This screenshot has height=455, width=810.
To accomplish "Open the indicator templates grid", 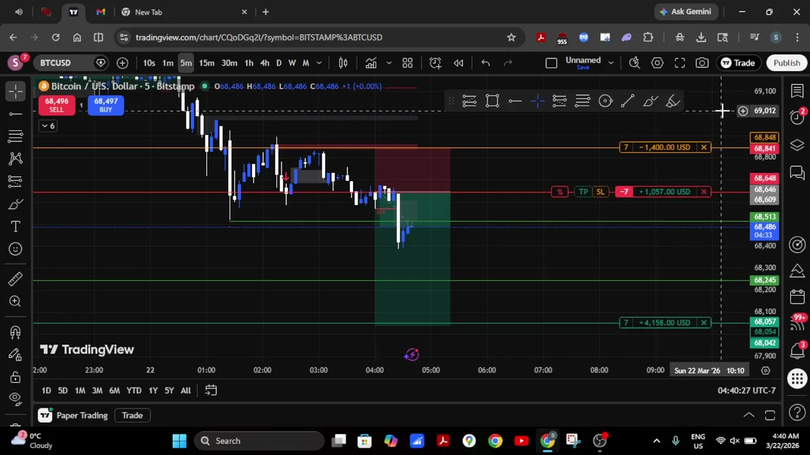I will [408, 63].
